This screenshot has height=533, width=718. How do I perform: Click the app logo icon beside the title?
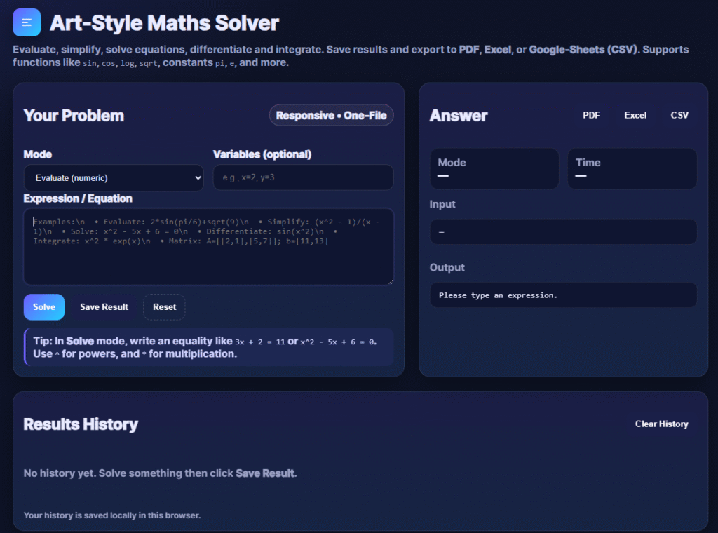tap(27, 22)
